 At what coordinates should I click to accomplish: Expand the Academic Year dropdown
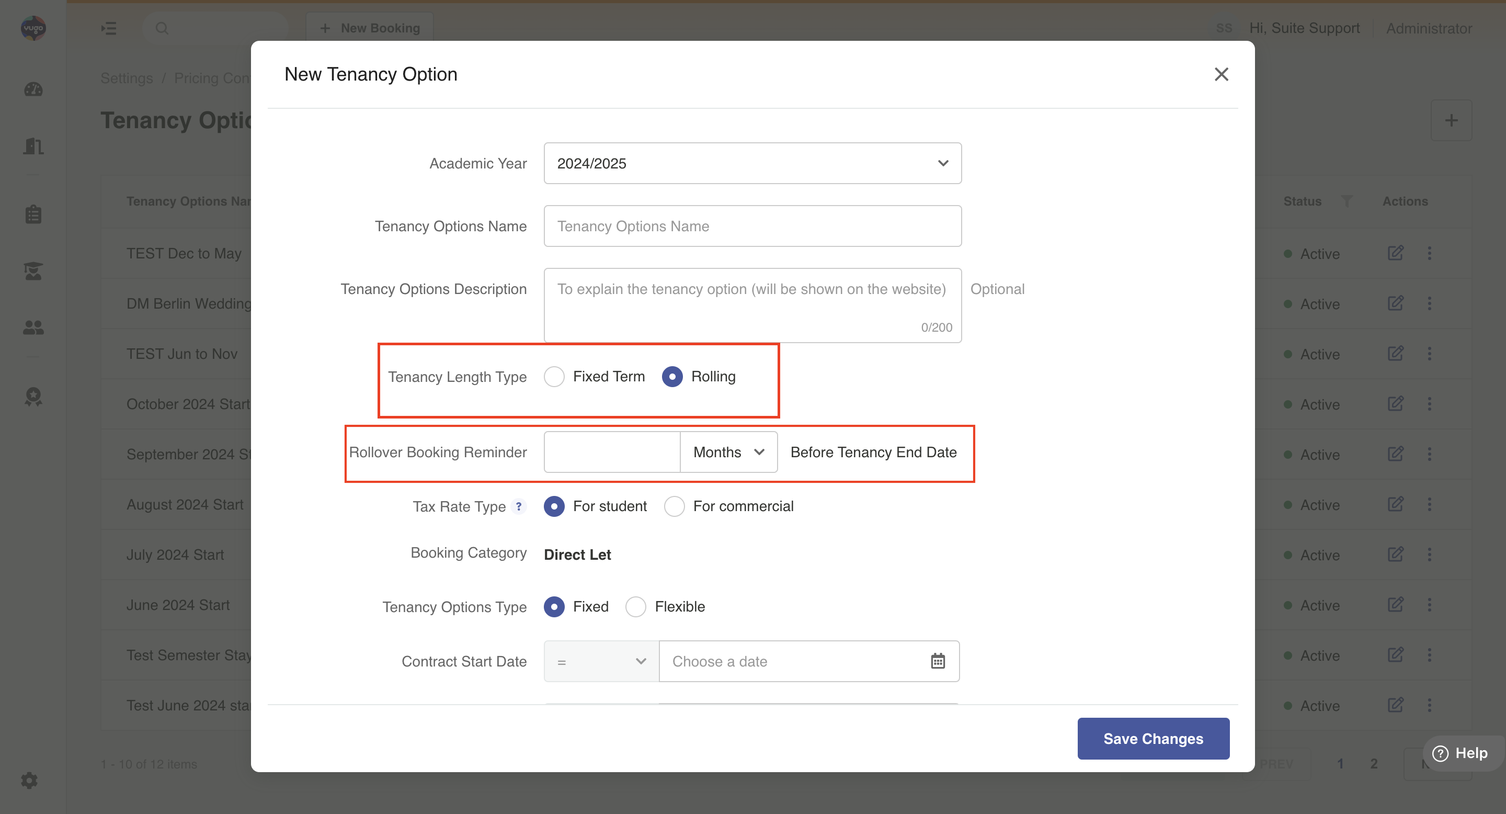pyautogui.click(x=752, y=163)
